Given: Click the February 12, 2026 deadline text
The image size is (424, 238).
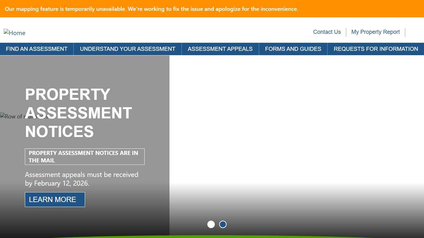Looking at the screenshot, I should point(81,179).
